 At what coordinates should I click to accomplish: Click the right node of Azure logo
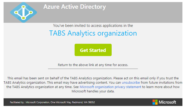[31, 12]
